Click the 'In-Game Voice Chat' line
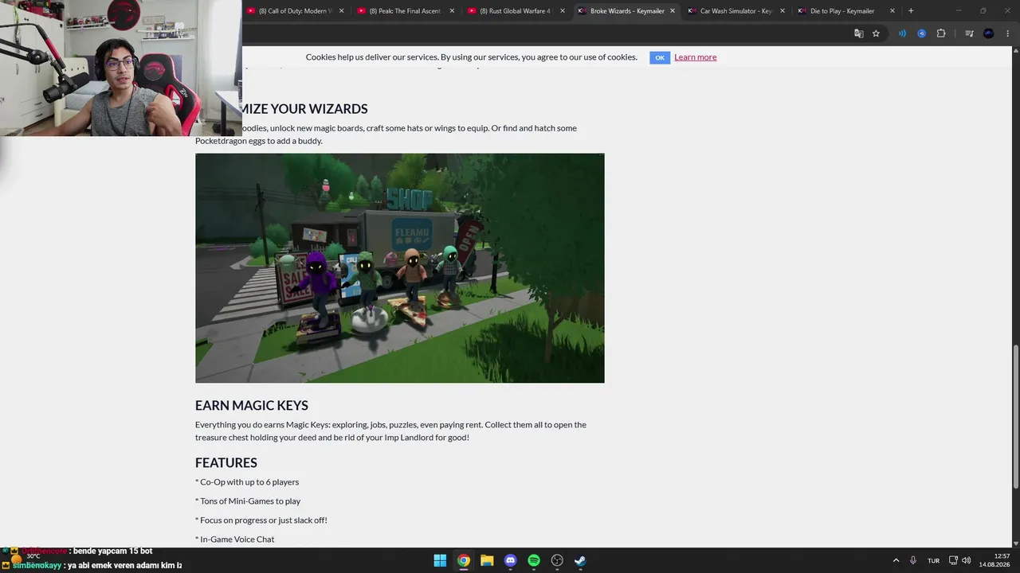 tap(235, 539)
